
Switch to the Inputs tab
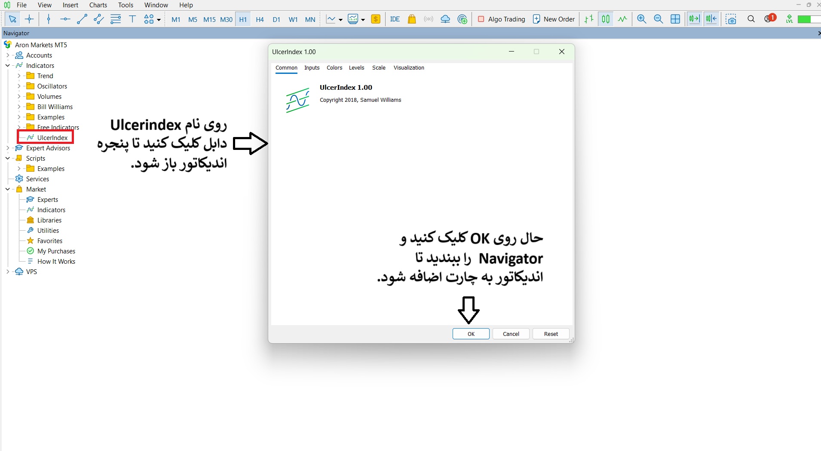tap(312, 68)
